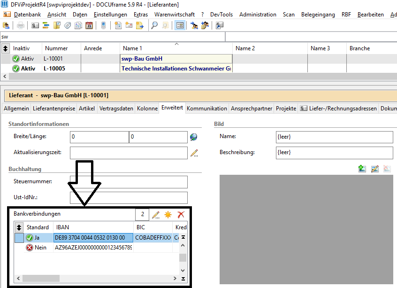The width and height of the screenshot is (397, 288).
Task: Click the colored bars project icon
Action: tap(46, 25)
